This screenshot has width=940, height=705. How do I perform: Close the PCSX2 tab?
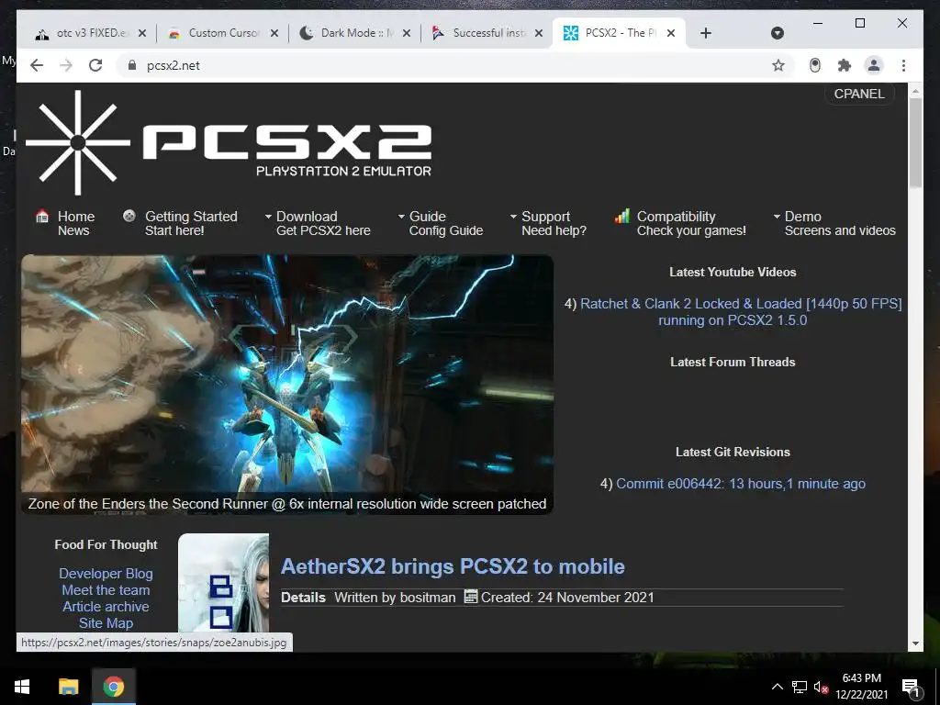pyautogui.click(x=671, y=33)
